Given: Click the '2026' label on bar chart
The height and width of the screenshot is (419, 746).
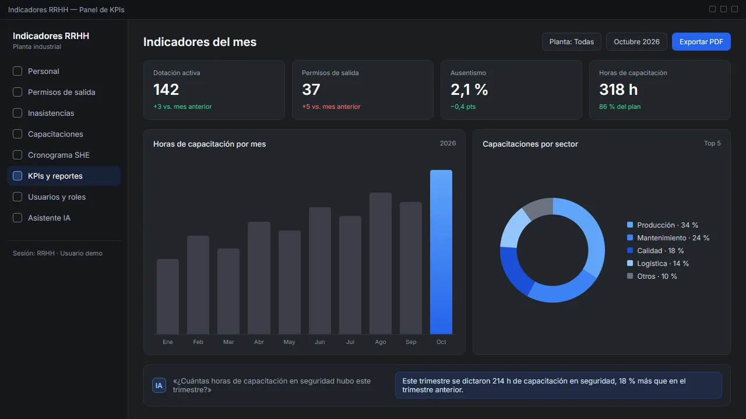Looking at the screenshot, I should coord(448,143).
